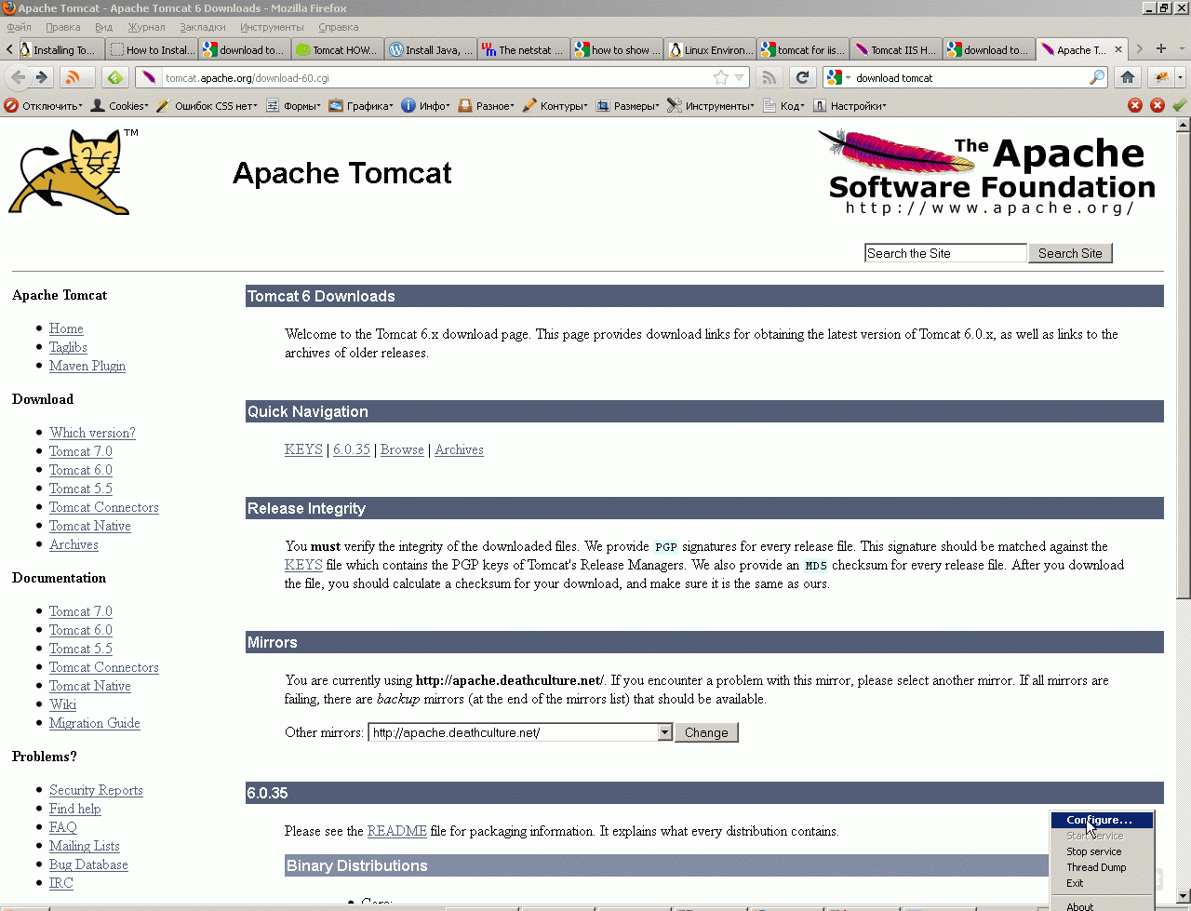Click the Apache Software Foundation feather logo

point(986,172)
